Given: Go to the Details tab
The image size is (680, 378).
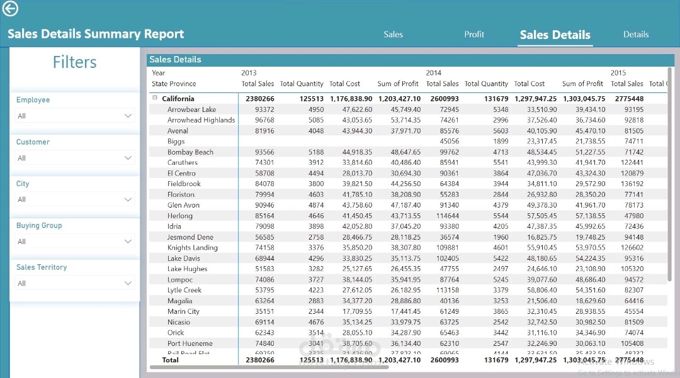Looking at the screenshot, I should pos(636,34).
